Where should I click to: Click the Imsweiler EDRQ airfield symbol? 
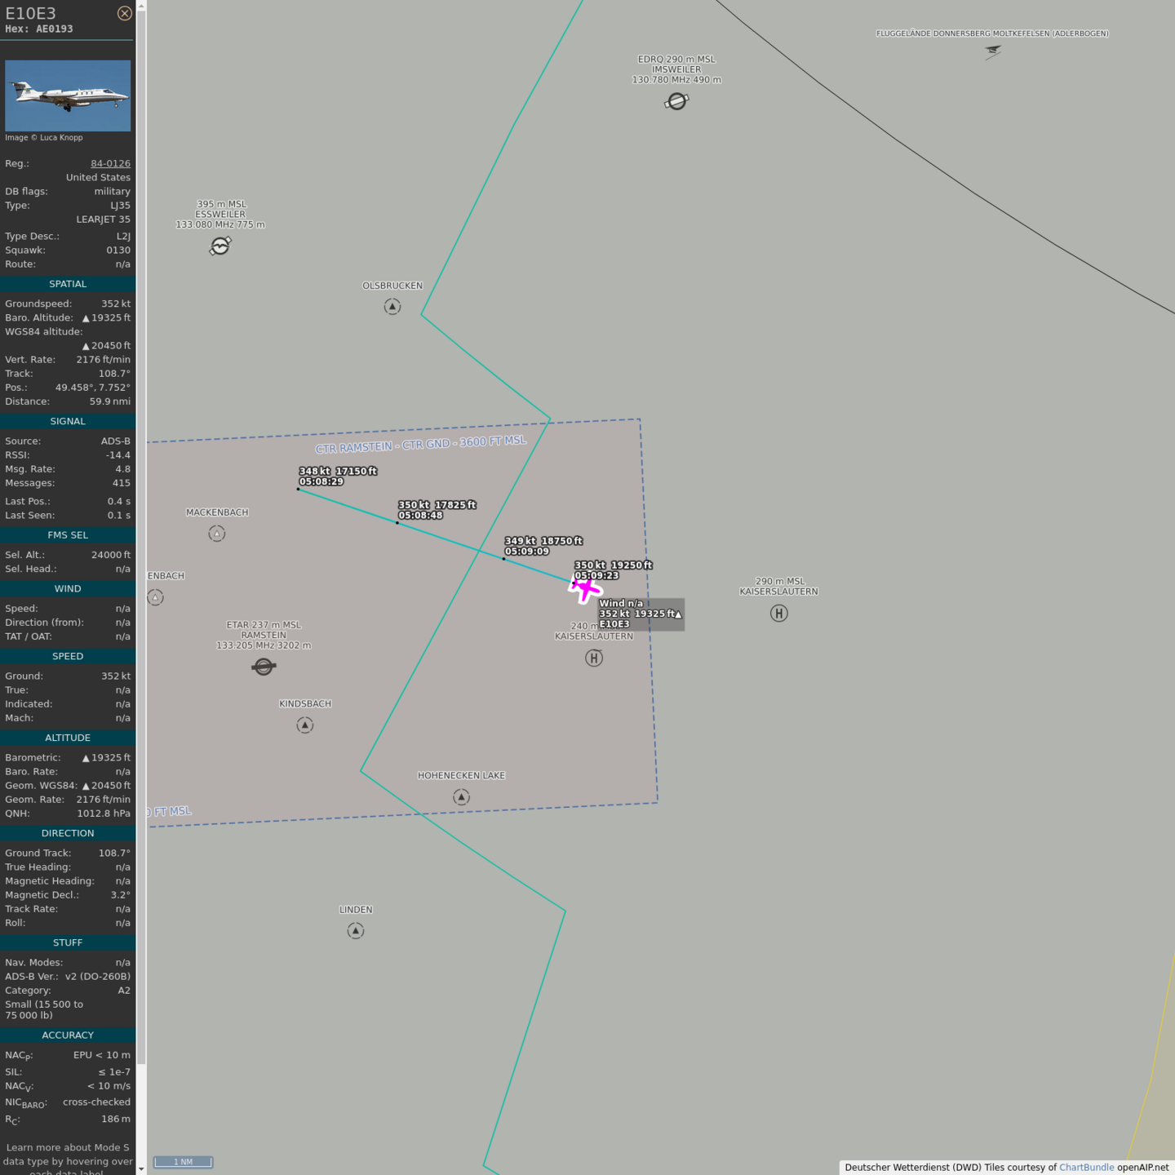point(676,101)
